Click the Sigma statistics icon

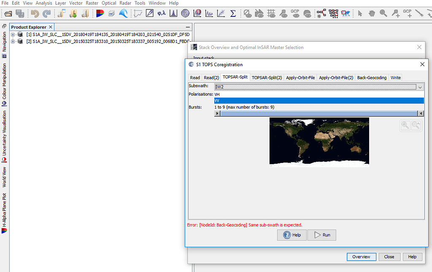tap(233, 13)
